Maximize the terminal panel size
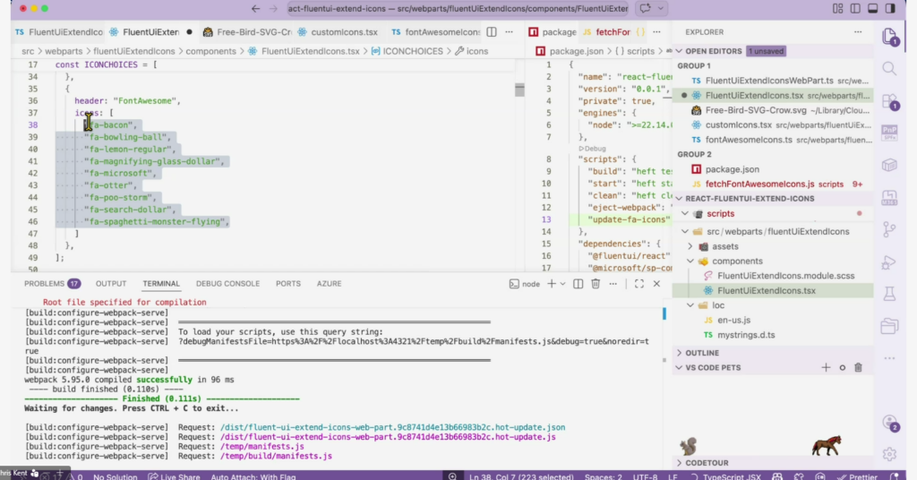917x480 pixels. 638,284
